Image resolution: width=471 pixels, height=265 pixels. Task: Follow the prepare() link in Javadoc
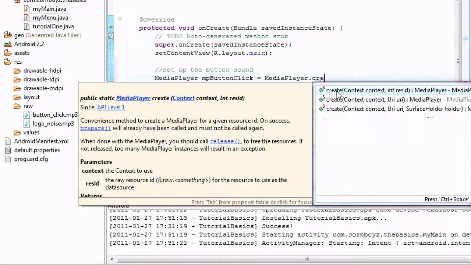[95, 128]
